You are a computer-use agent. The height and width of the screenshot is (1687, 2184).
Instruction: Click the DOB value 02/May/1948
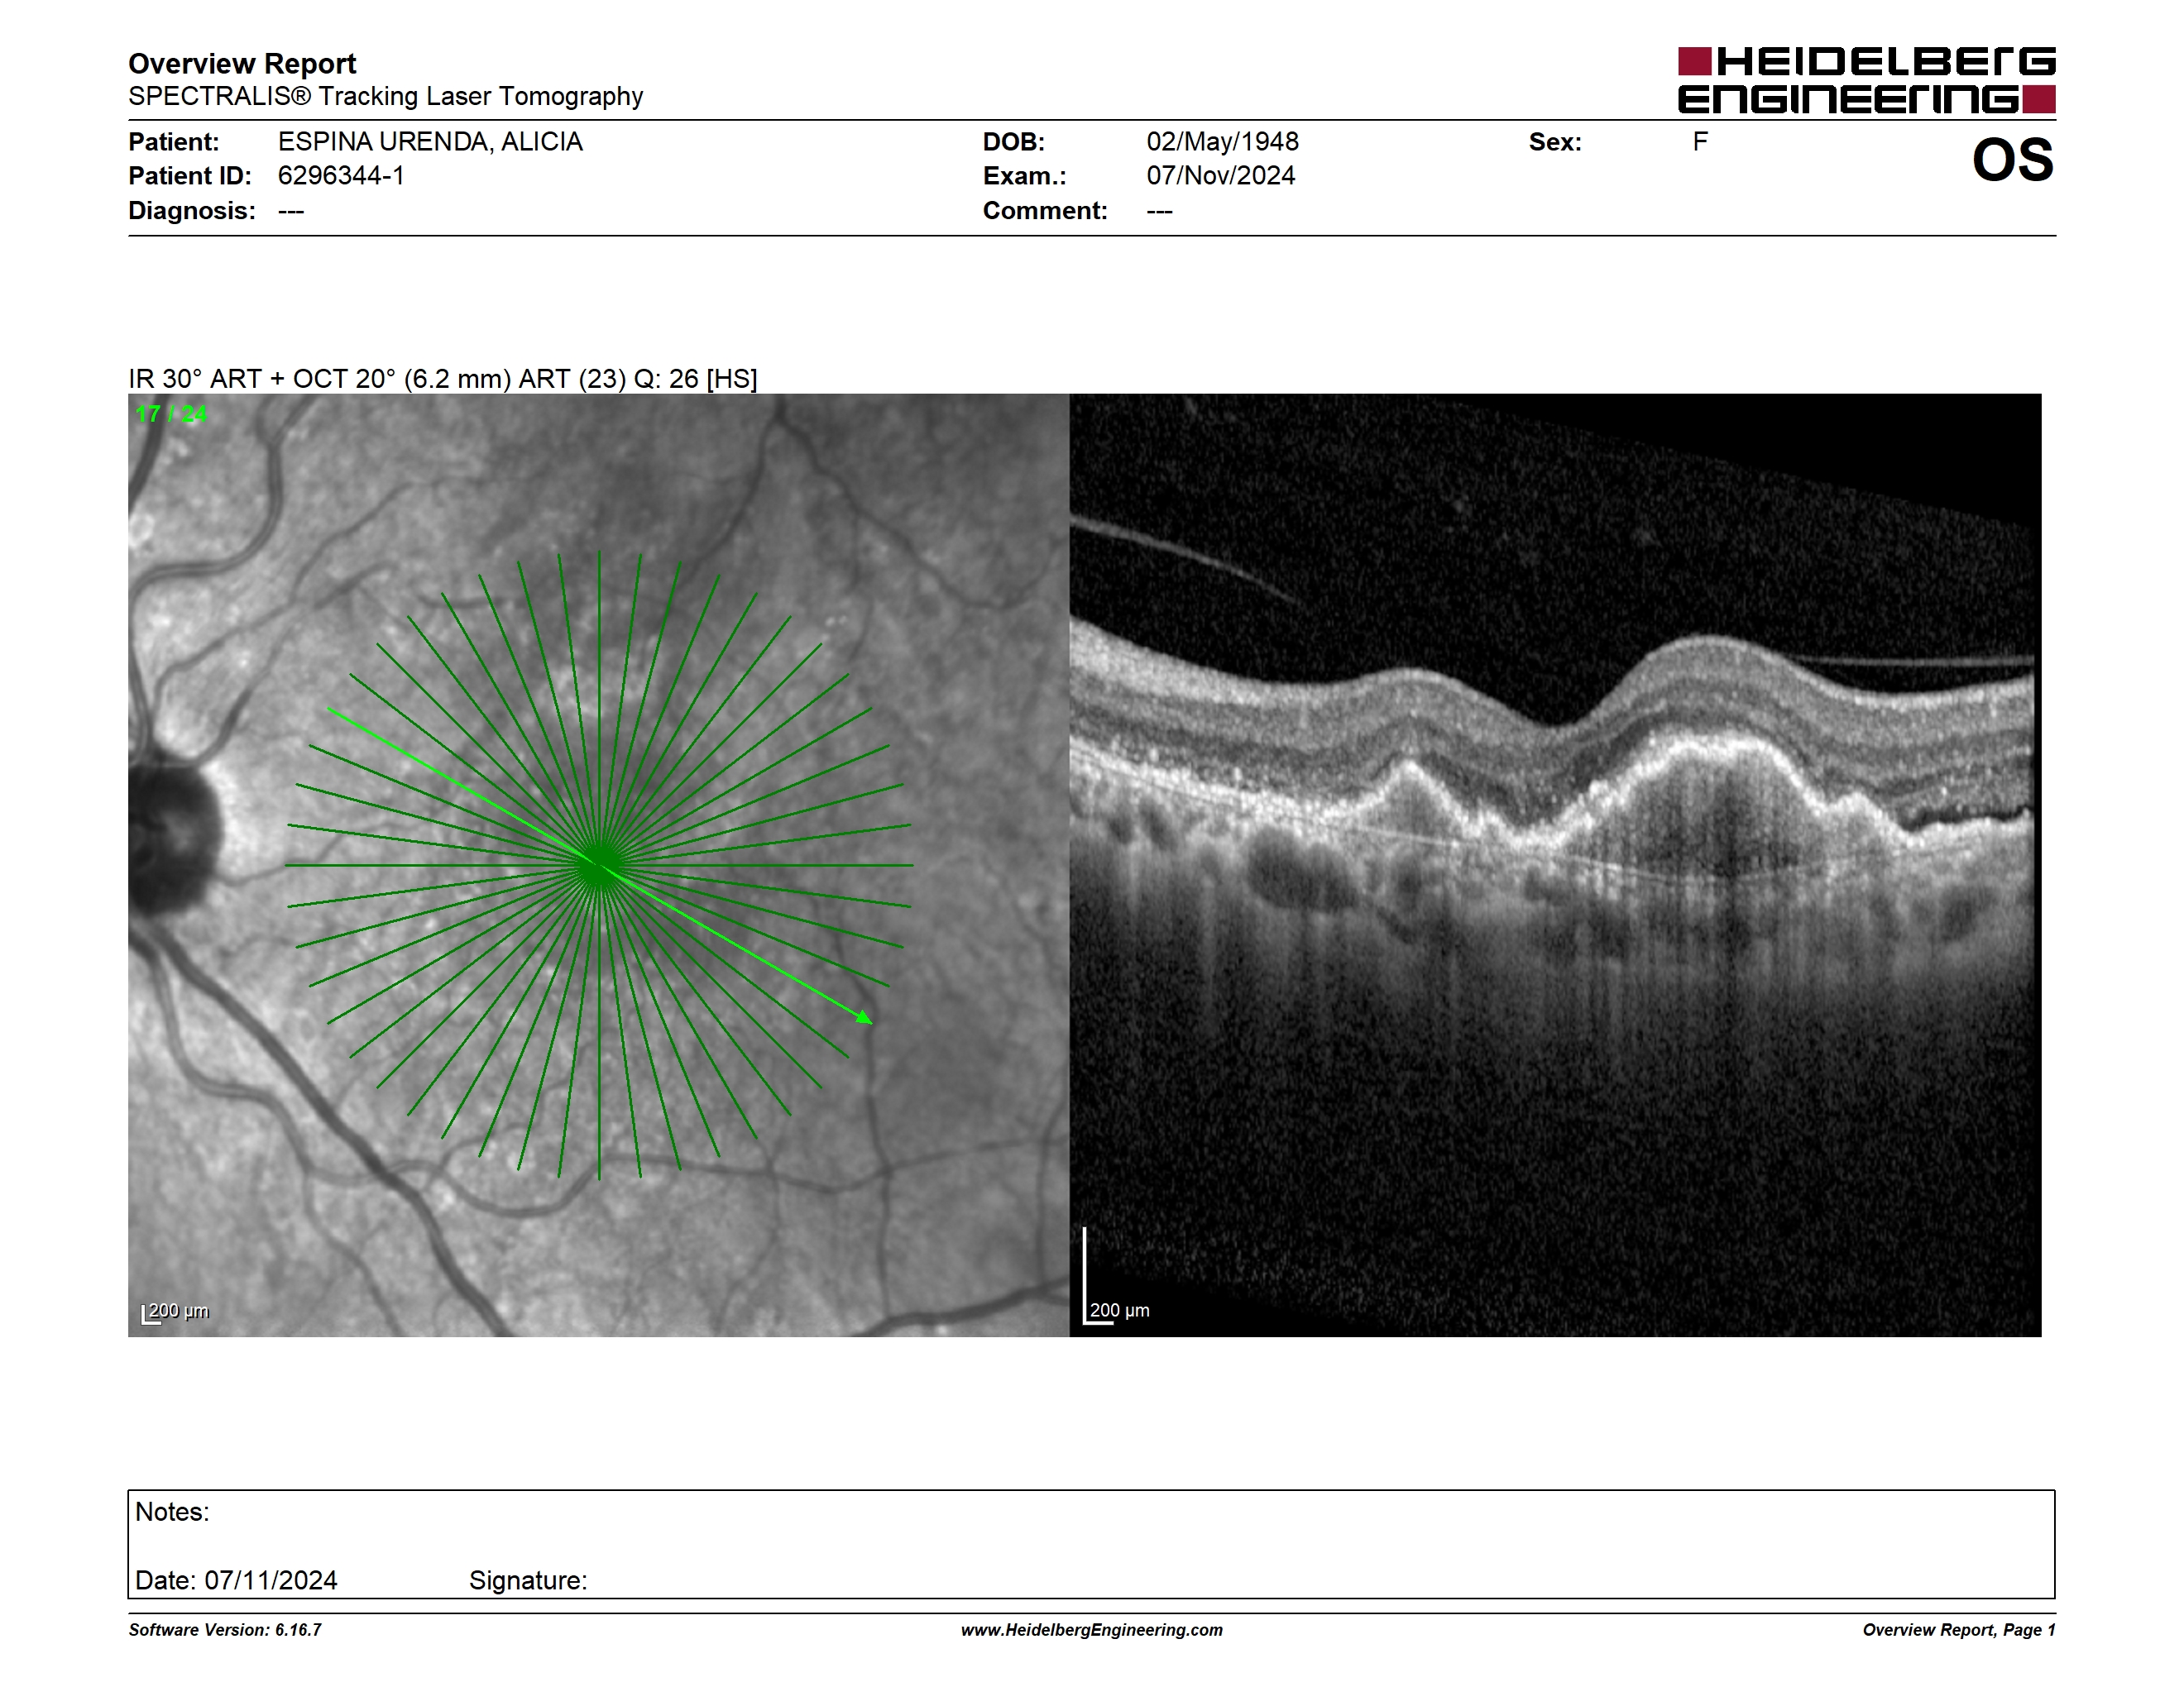[x=1222, y=142]
